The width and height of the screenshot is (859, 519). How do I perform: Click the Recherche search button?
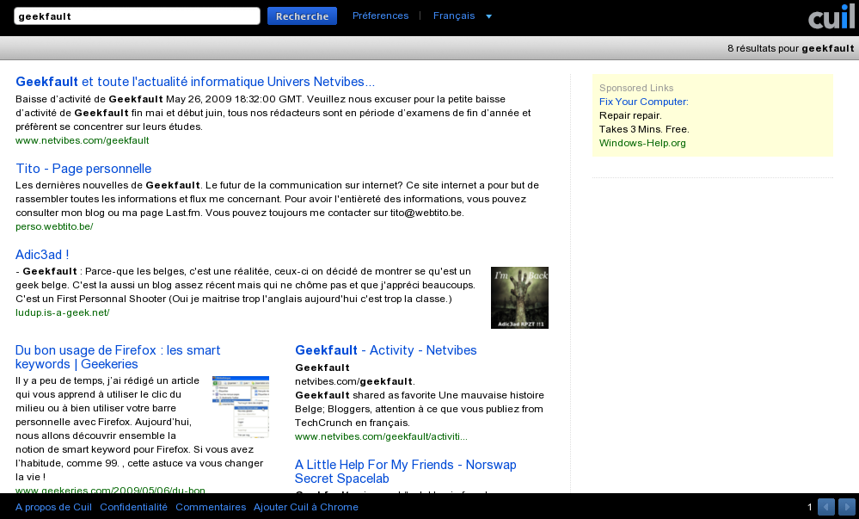302,16
